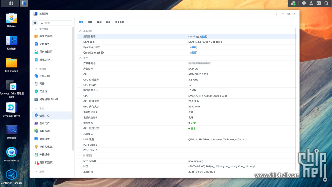This screenshot has height=187, width=332.
Task: Open Login Portal settings
Action: [x=52, y=123]
